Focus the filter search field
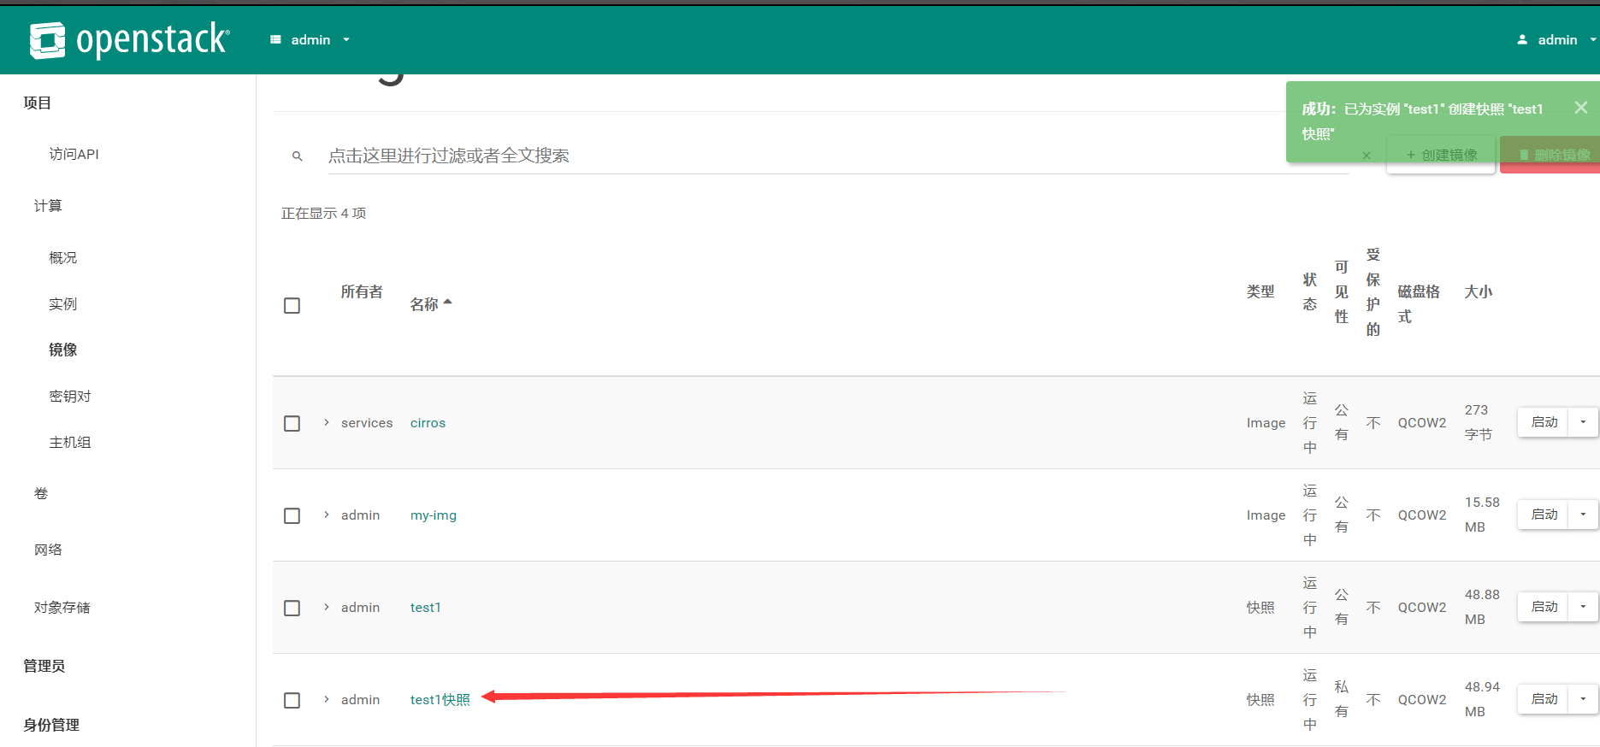Screen dimensions: 1600x747 click(838, 156)
